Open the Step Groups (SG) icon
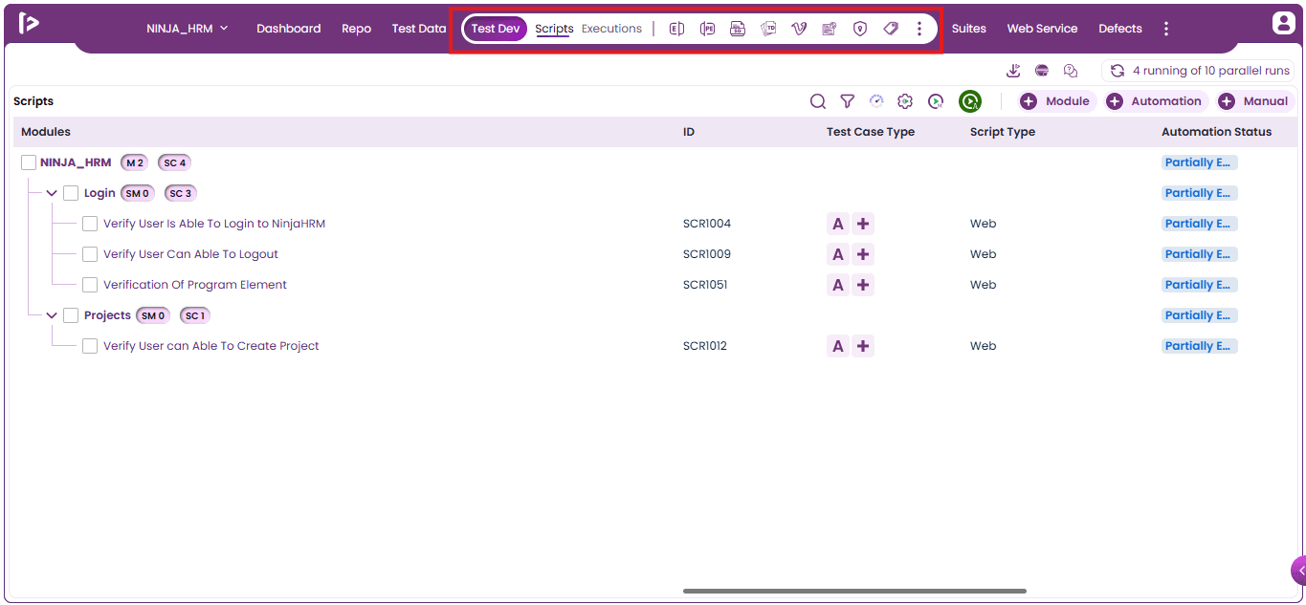The height and width of the screenshot is (605, 1306). [x=738, y=29]
